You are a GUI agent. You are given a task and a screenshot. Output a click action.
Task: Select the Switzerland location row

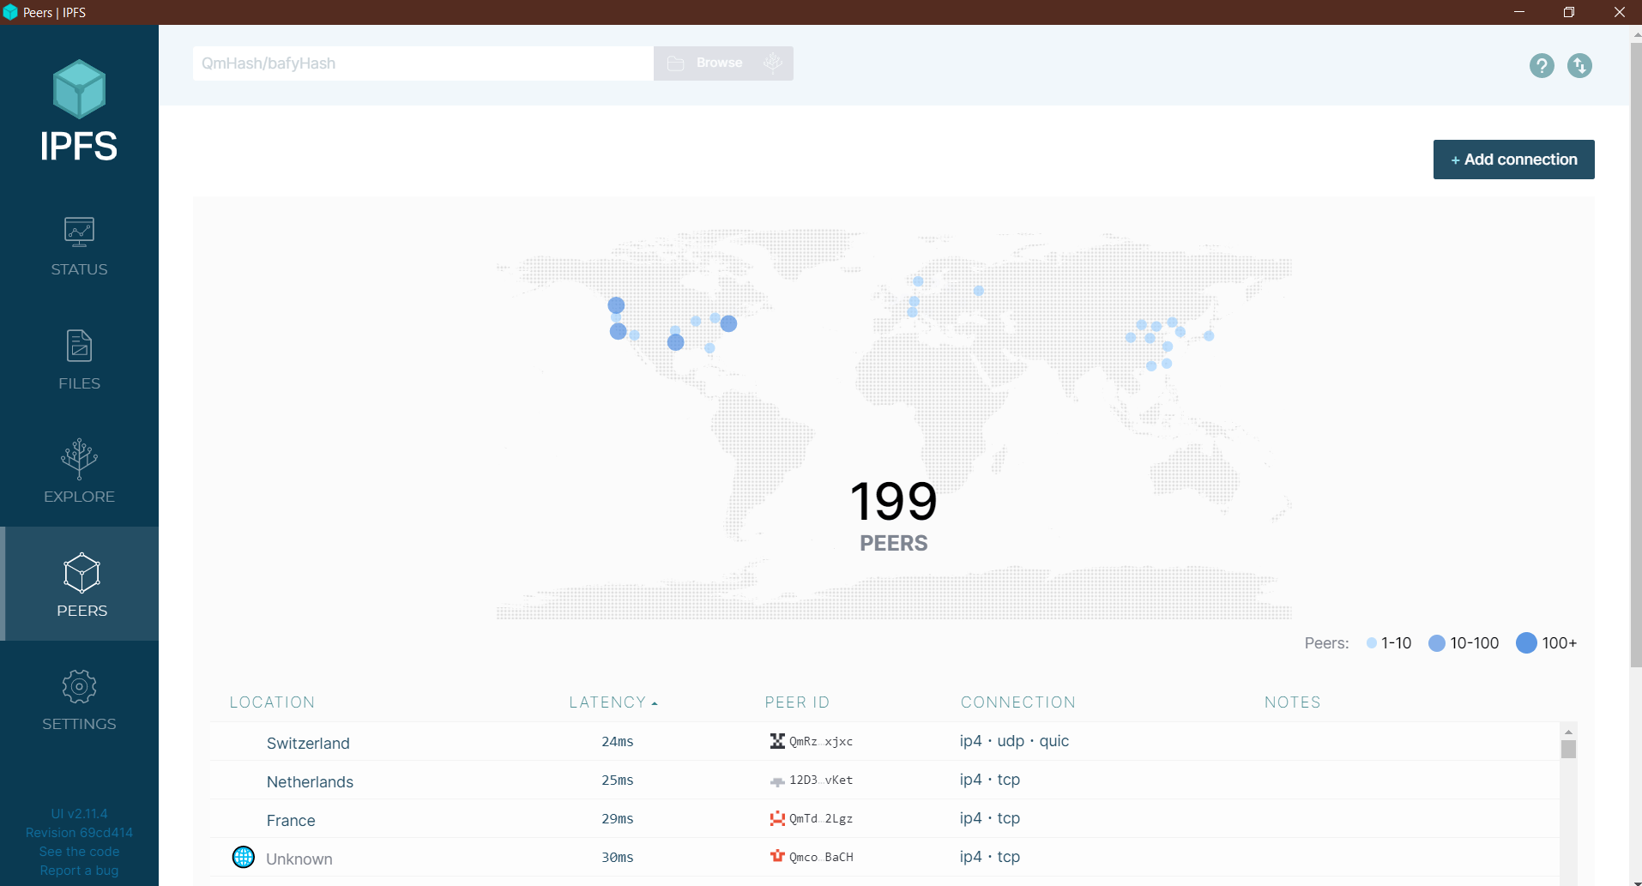tap(884, 742)
